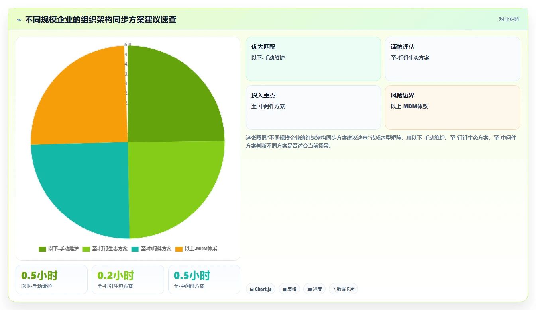This screenshot has width=536, height=310.
Task: Click 至-钉钉生态方案 text in 谨慎评估 card
Action: tap(410, 58)
